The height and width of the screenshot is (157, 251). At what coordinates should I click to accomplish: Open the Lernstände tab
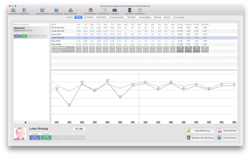tap(88, 17)
